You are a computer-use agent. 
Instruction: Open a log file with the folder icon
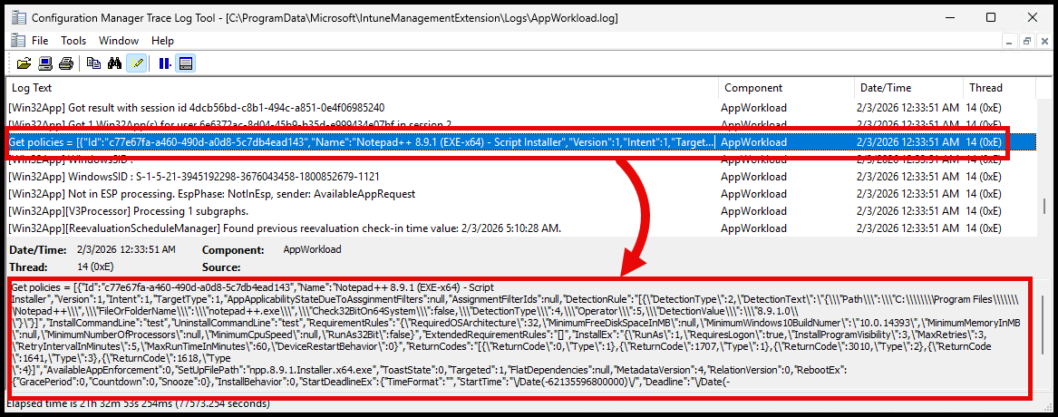[24, 63]
